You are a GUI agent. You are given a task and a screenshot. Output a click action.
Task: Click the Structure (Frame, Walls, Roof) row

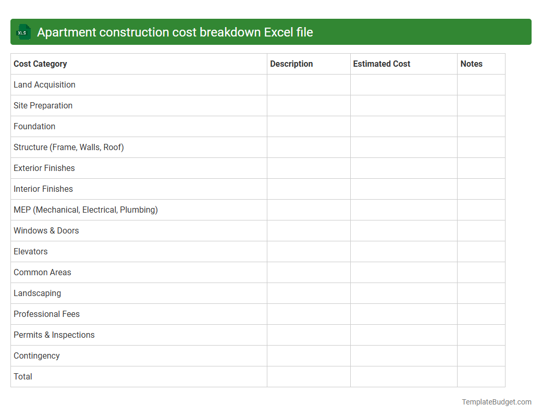[x=69, y=147]
